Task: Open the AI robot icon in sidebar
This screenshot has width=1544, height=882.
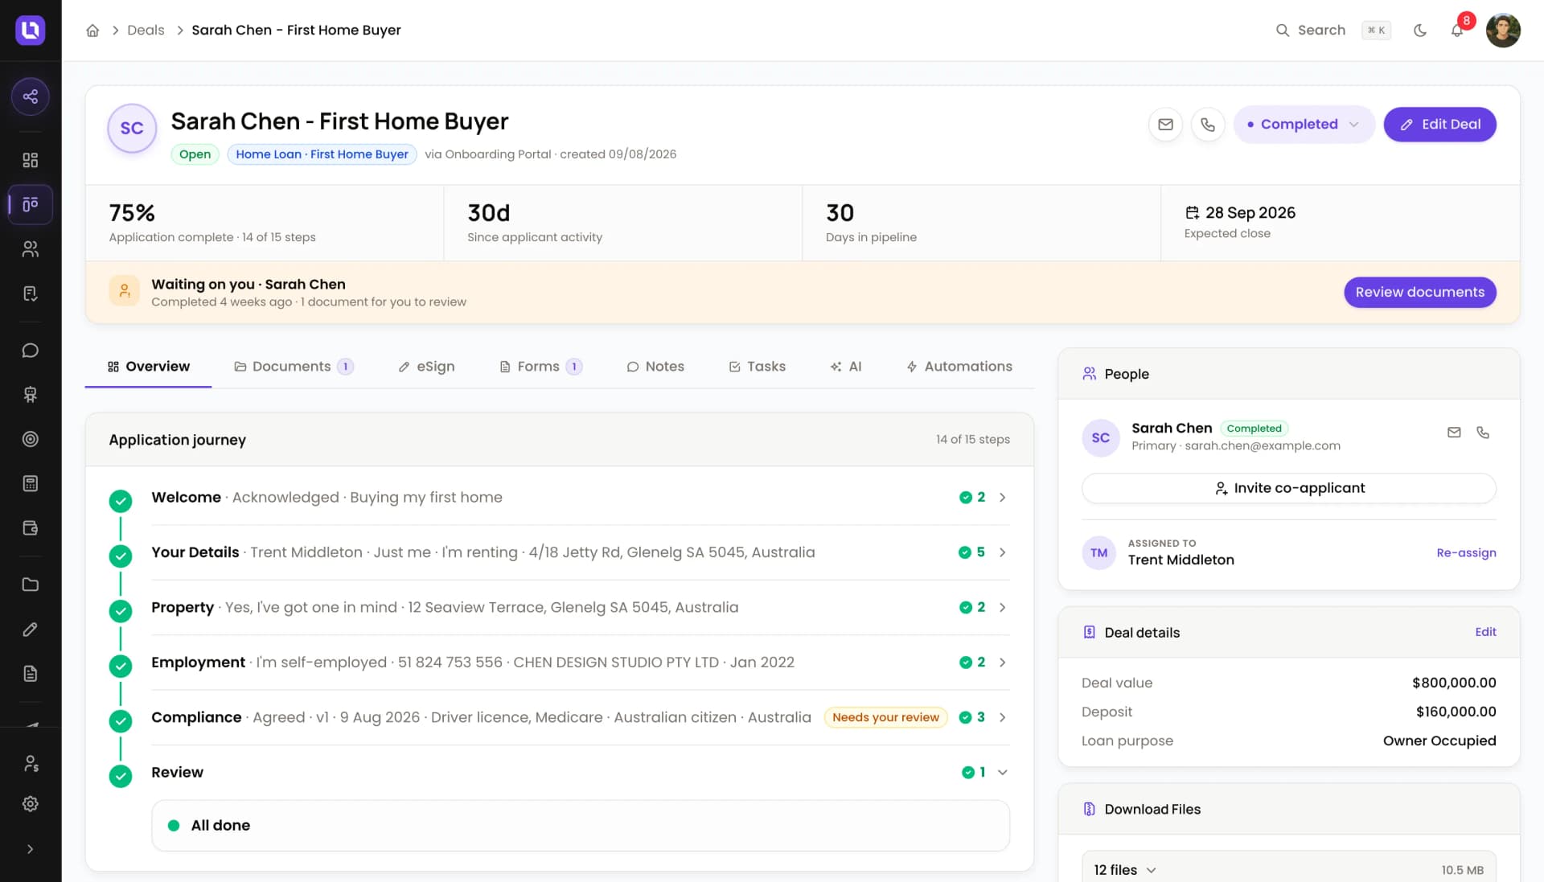Action: (31, 395)
